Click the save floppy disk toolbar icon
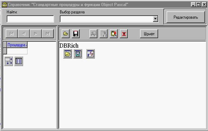This screenshot has width=208, height=131. pos(76,34)
